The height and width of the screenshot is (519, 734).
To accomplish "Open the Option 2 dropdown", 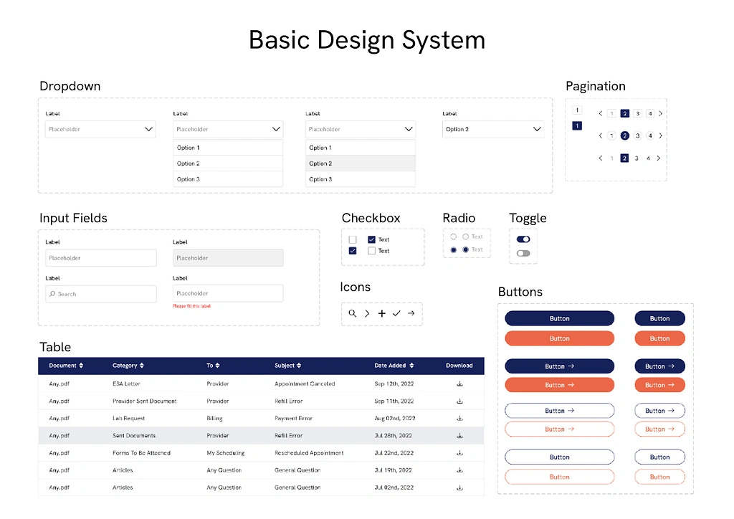I will click(x=492, y=129).
